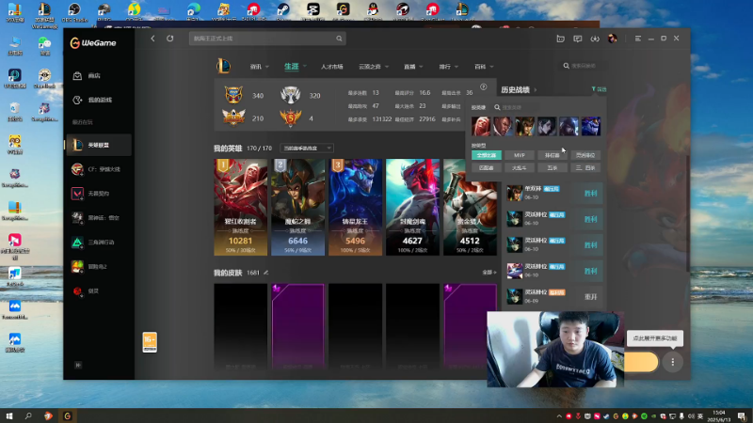Click the question mark help icon by stats
753x423 pixels.
pyautogui.click(x=484, y=86)
